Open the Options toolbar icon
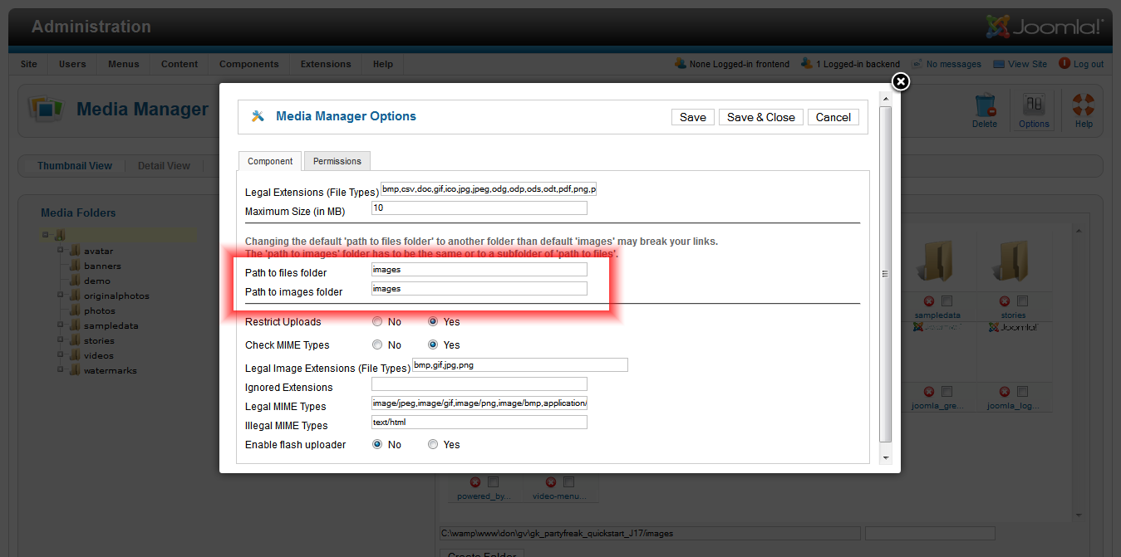 [1034, 105]
